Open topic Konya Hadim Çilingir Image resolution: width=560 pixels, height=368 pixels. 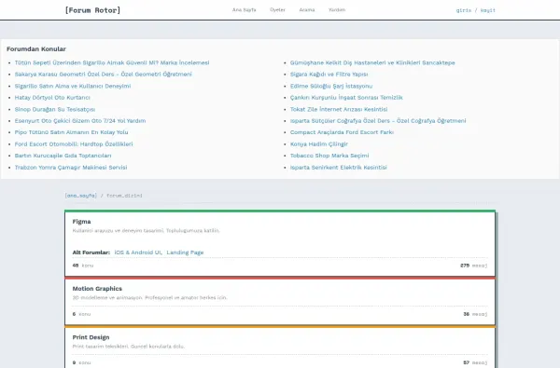click(x=319, y=144)
